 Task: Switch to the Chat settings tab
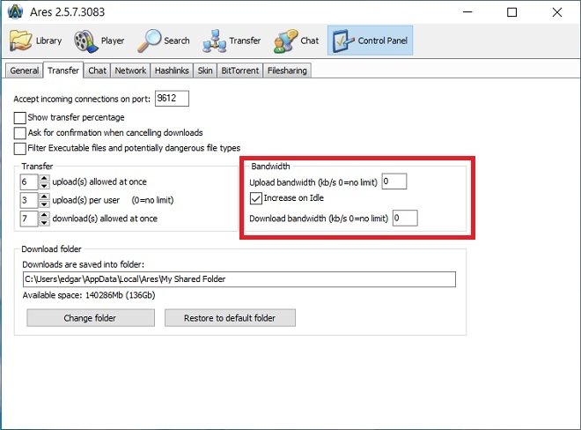[97, 70]
